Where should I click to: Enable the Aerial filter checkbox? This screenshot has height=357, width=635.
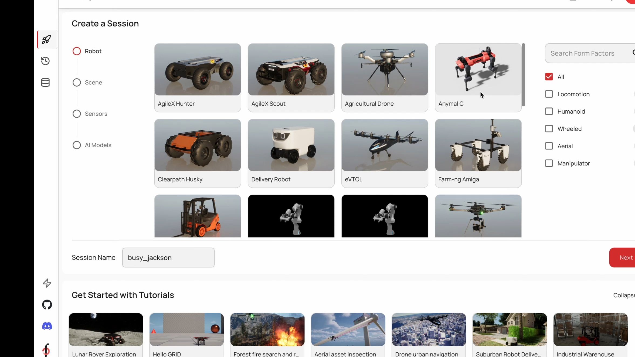click(549, 146)
